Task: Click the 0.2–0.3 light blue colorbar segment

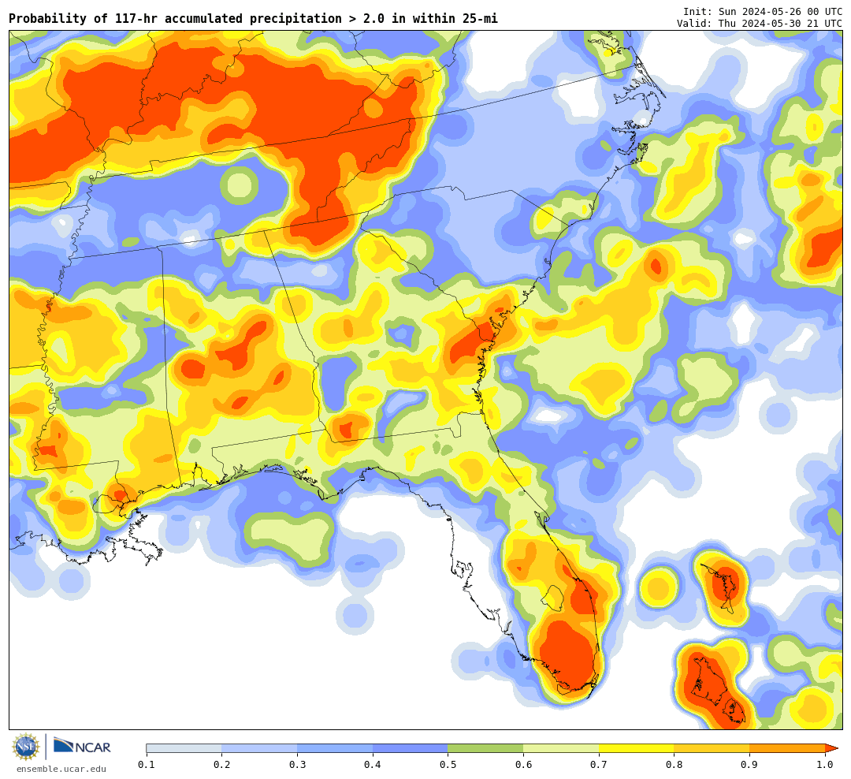Action: click(259, 748)
